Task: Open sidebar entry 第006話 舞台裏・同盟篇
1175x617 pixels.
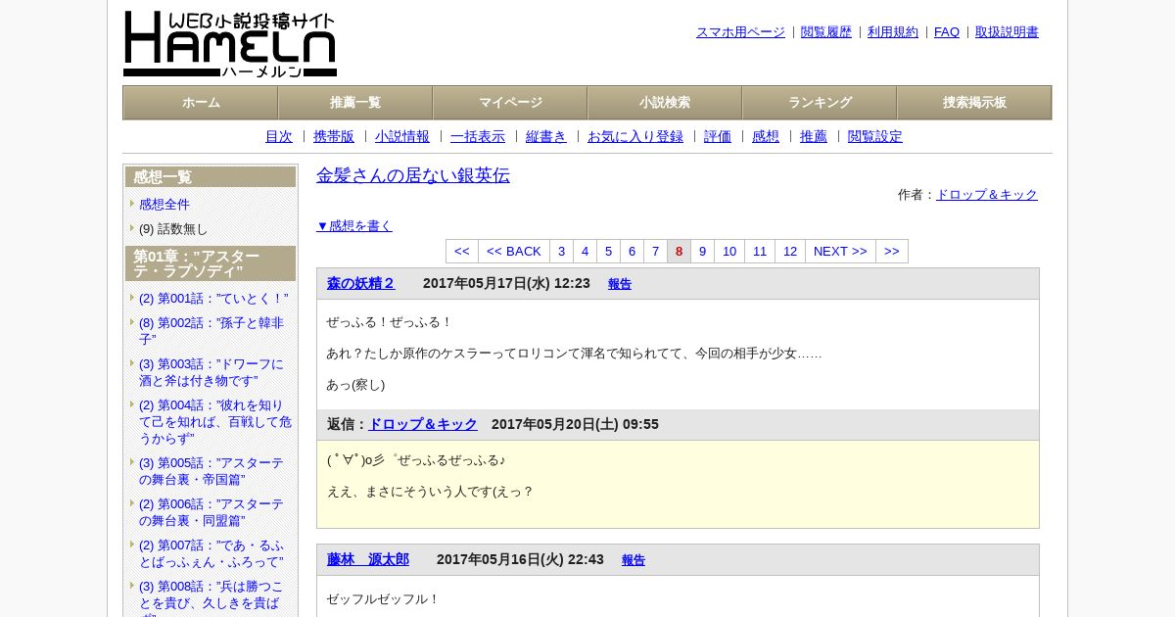Action: 211,512
